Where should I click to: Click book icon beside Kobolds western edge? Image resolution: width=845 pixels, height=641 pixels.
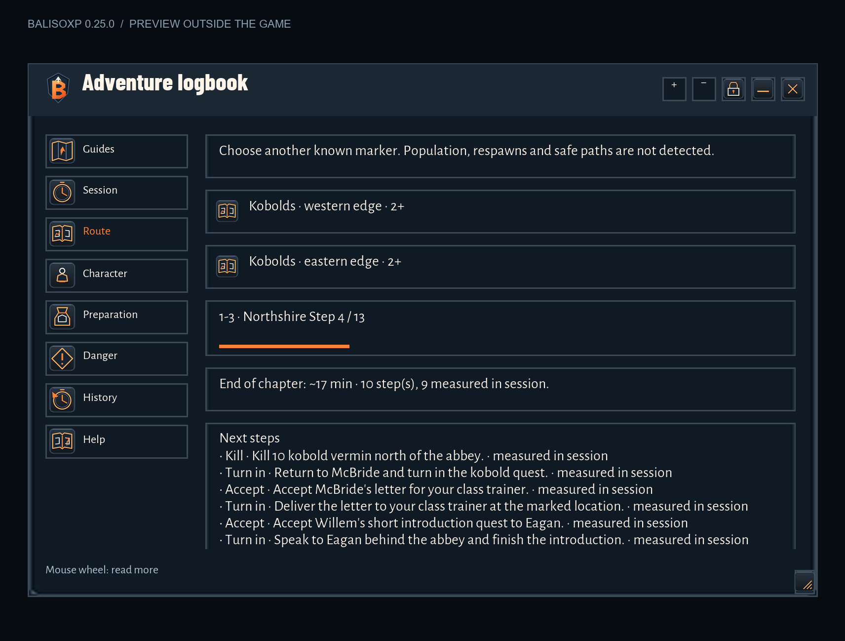point(227,211)
